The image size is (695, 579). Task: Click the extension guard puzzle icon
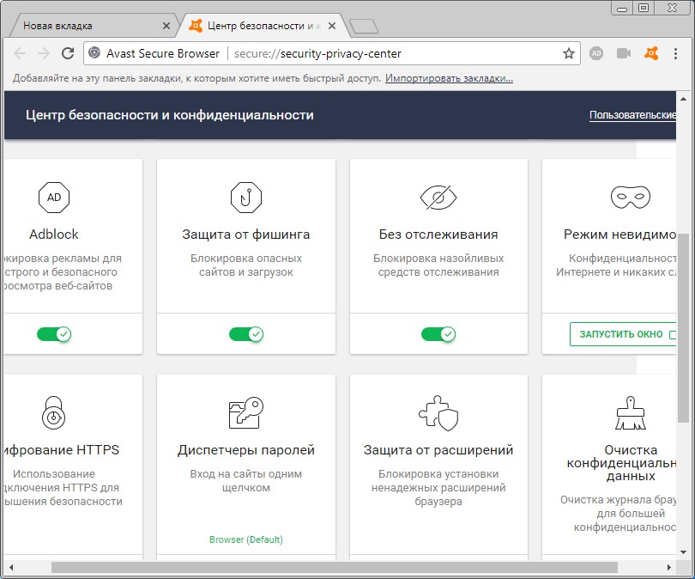[x=438, y=413]
